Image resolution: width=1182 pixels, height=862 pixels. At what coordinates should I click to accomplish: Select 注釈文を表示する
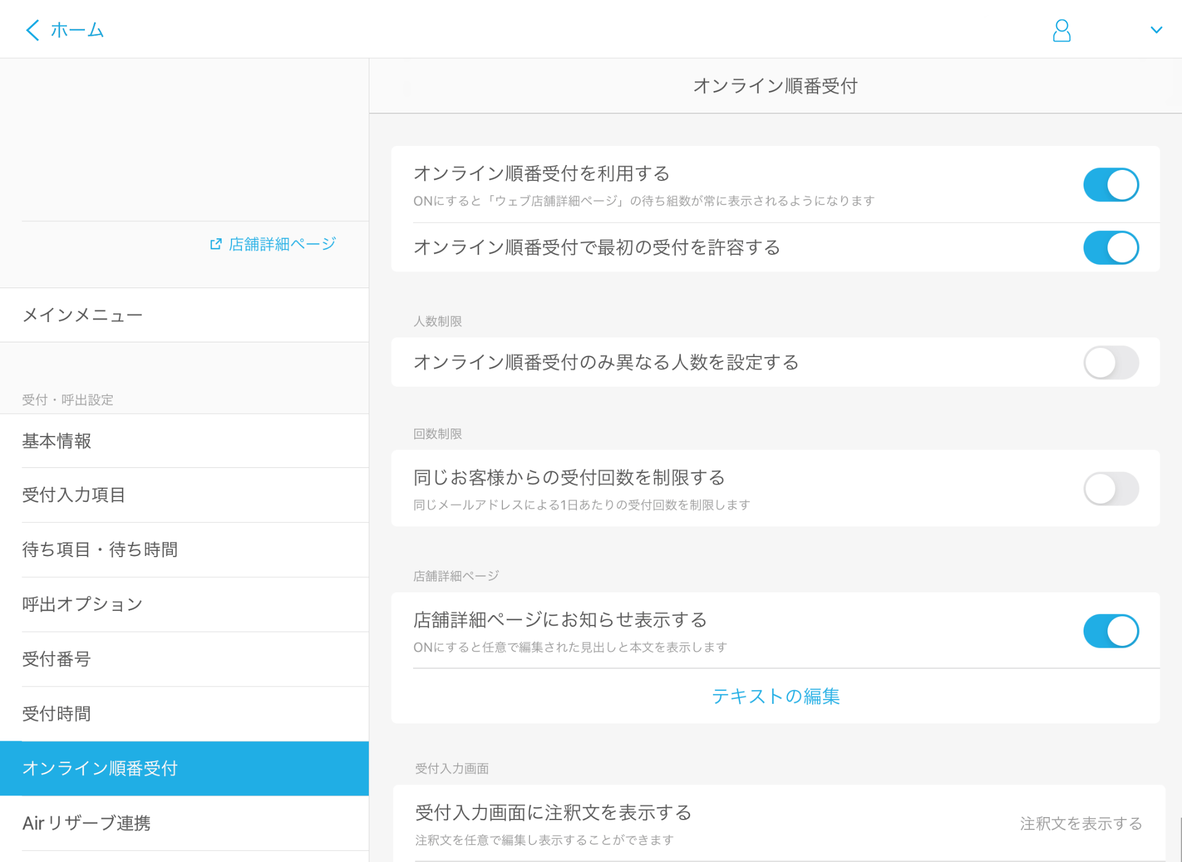1080,823
